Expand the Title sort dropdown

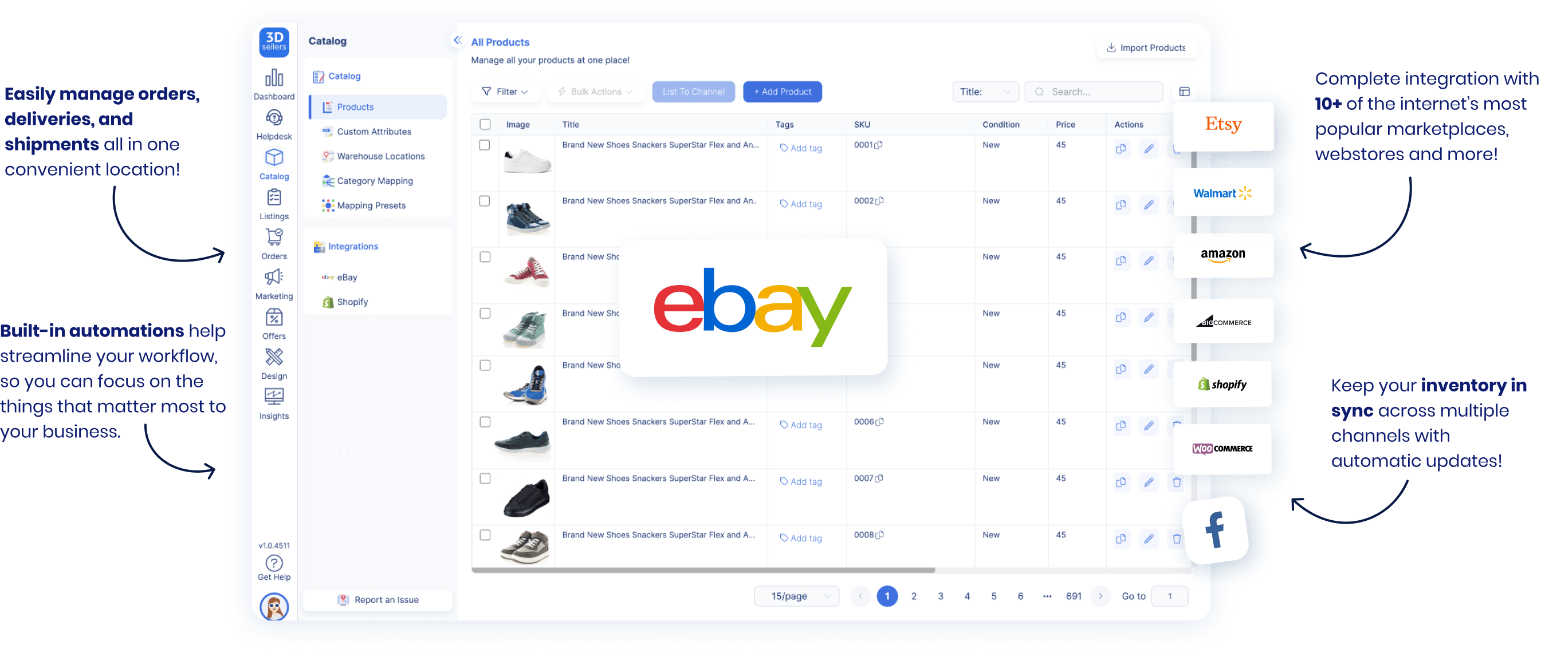985,92
